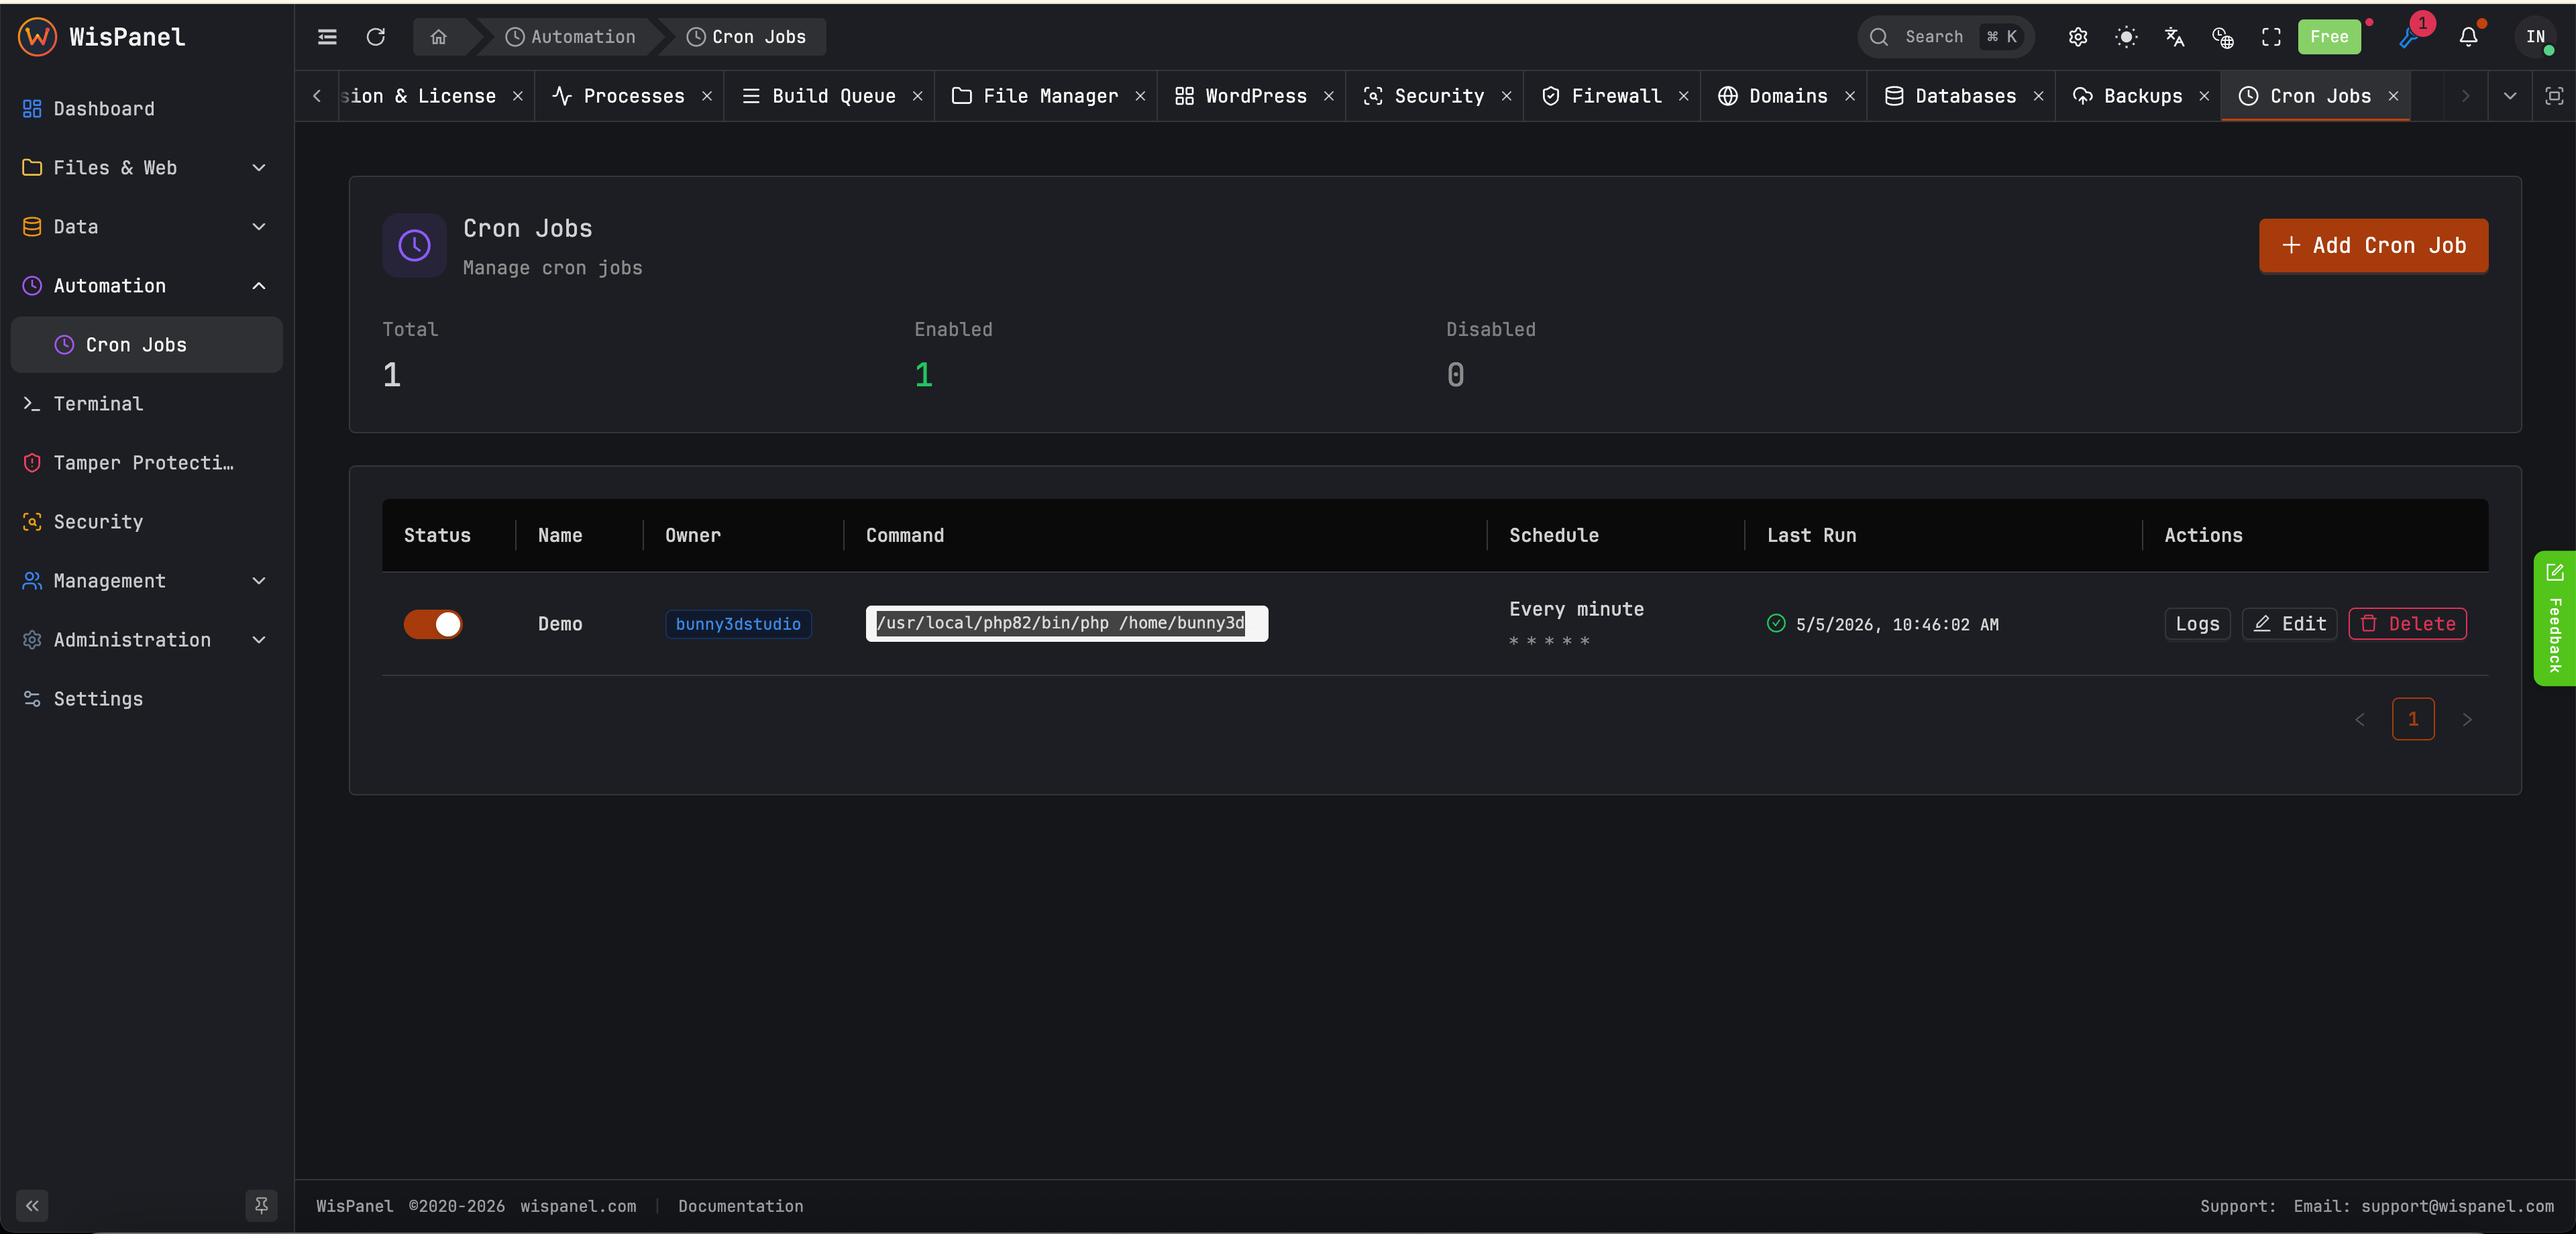The height and width of the screenshot is (1234, 2576).
Task: Click the Add Cron Job button
Action: click(x=2373, y=245)
